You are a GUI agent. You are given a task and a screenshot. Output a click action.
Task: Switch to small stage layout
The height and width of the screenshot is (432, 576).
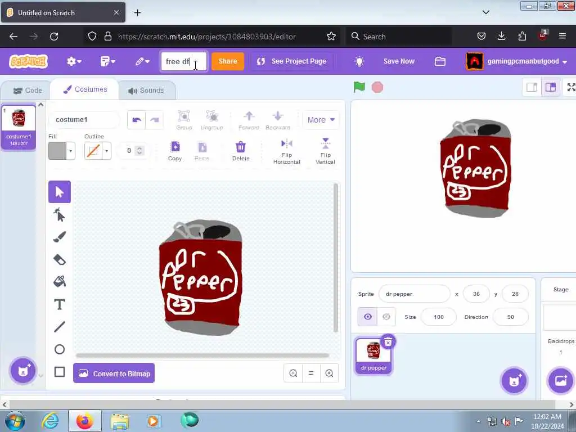(x=532, y=87)
